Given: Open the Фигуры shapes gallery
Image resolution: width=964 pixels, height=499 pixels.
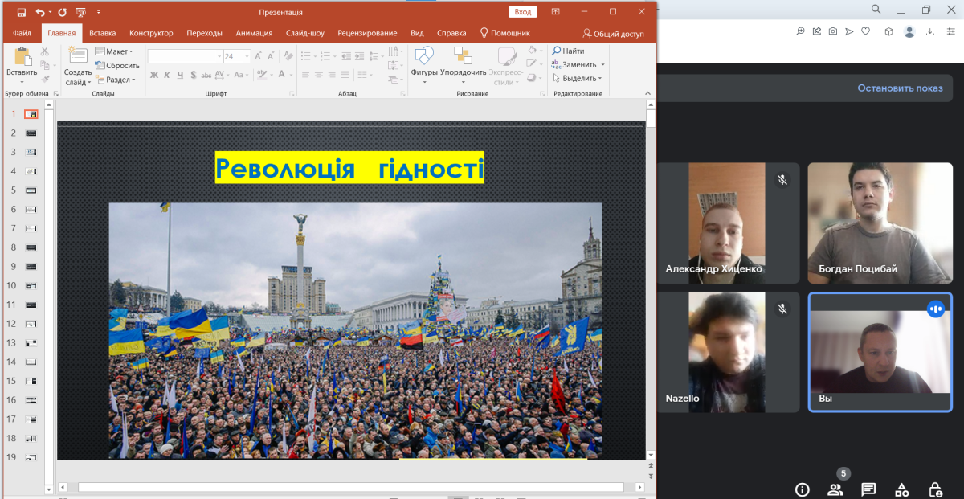Looking at the screenshot, I should tap(423, 64).
